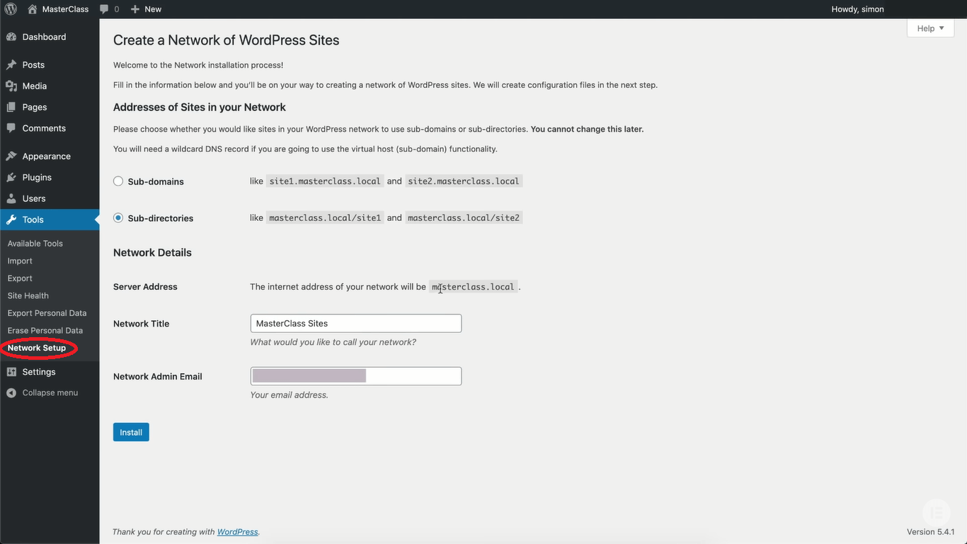Click the Sub-domains label text
Screen dimensions: 967x544
pyautogui.click(x=156, y=181)
